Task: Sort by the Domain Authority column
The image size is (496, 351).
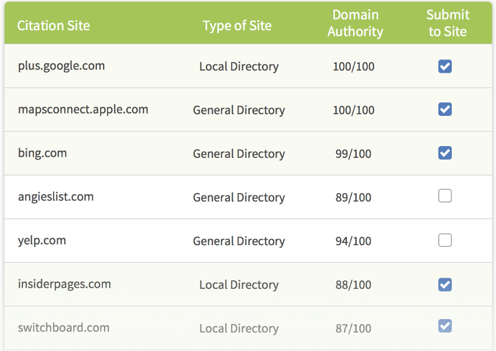Action: [x=355, y=23]
